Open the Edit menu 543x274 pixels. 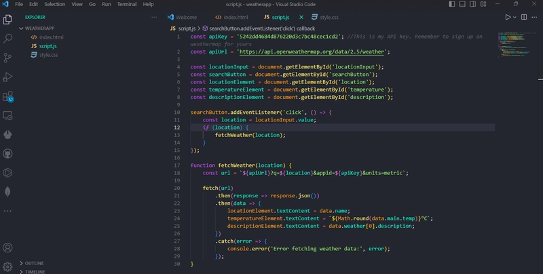click(x=33, y=4)
